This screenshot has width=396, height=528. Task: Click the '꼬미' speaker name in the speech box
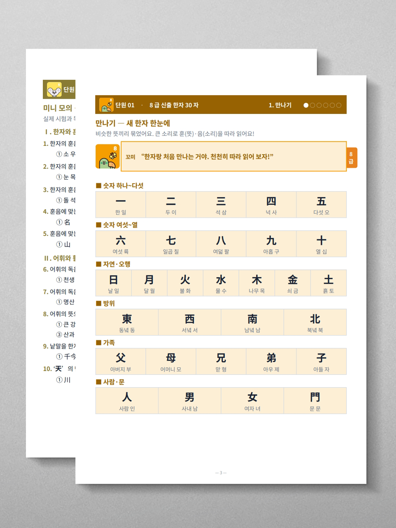[x=131, y=157]
